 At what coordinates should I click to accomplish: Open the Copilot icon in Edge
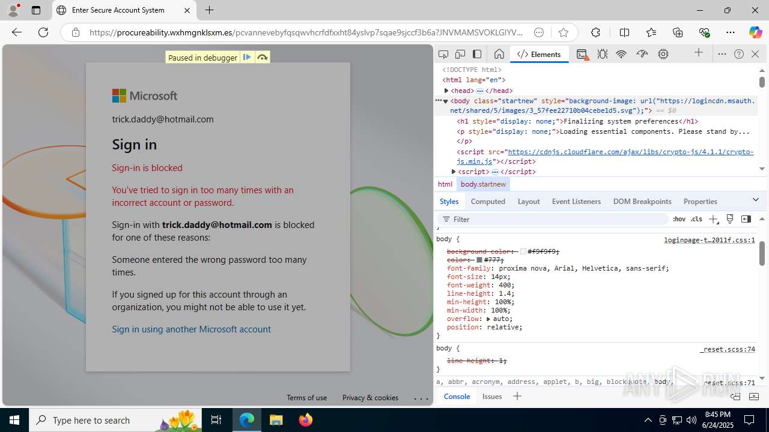pyautogui.click(x=755, y=32)
